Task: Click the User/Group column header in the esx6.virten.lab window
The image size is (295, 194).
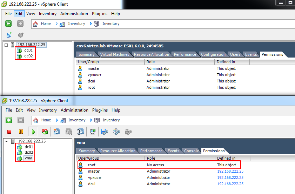Action: [x=110, y=62]
